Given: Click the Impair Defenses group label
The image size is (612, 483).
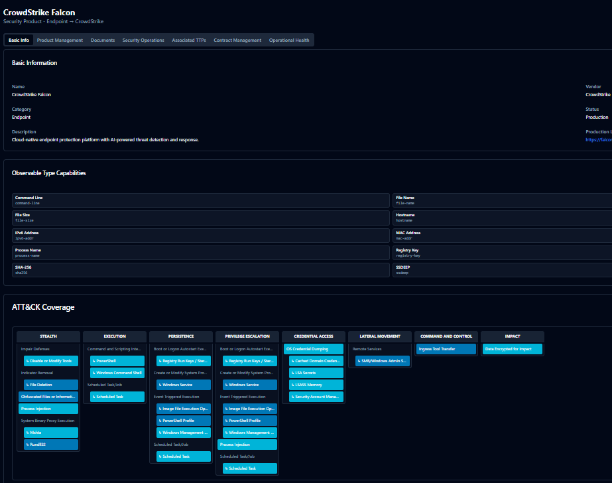Looking at the screenshot, I should pyautogui.click(x=35, y=349).
